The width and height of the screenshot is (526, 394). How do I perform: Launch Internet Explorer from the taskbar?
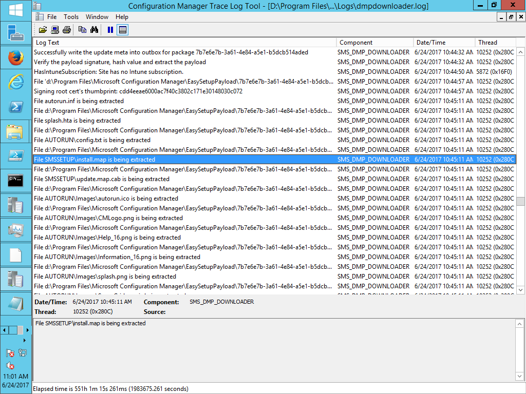pos(16,82)
